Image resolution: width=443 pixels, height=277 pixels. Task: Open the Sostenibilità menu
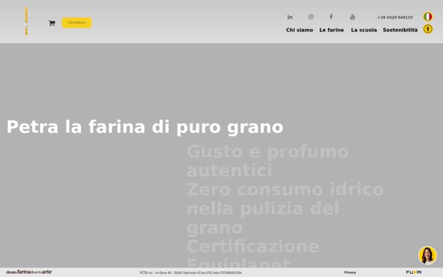(400, 30)
